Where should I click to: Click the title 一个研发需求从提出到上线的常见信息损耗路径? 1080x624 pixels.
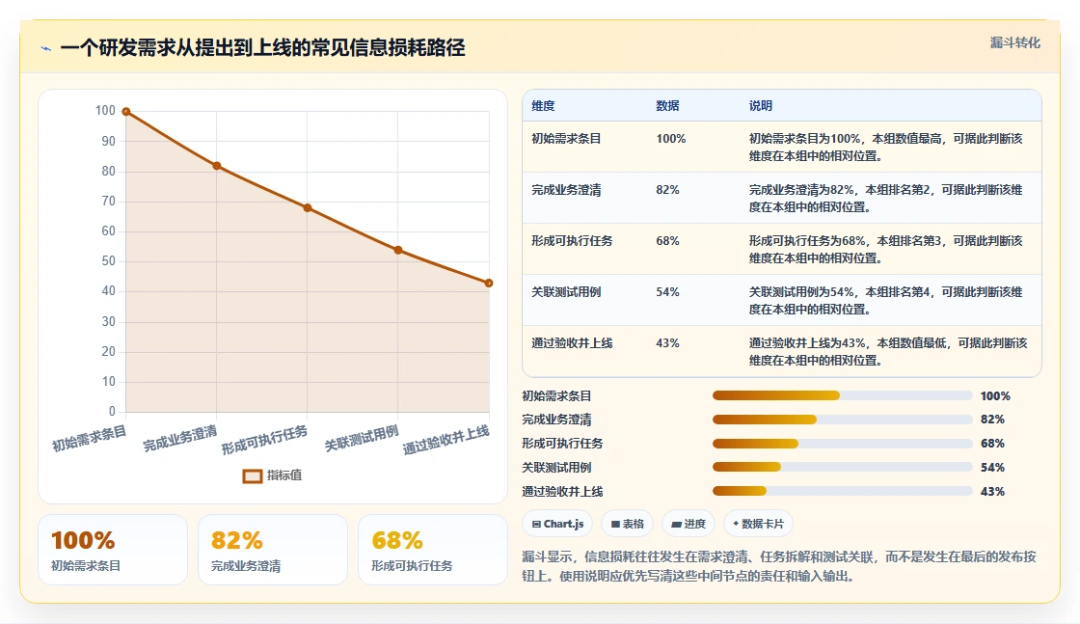[x=262, y=48]
